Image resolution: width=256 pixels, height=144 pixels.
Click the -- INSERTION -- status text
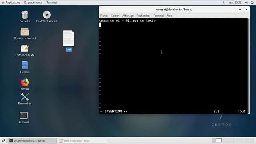coord(113,111)
